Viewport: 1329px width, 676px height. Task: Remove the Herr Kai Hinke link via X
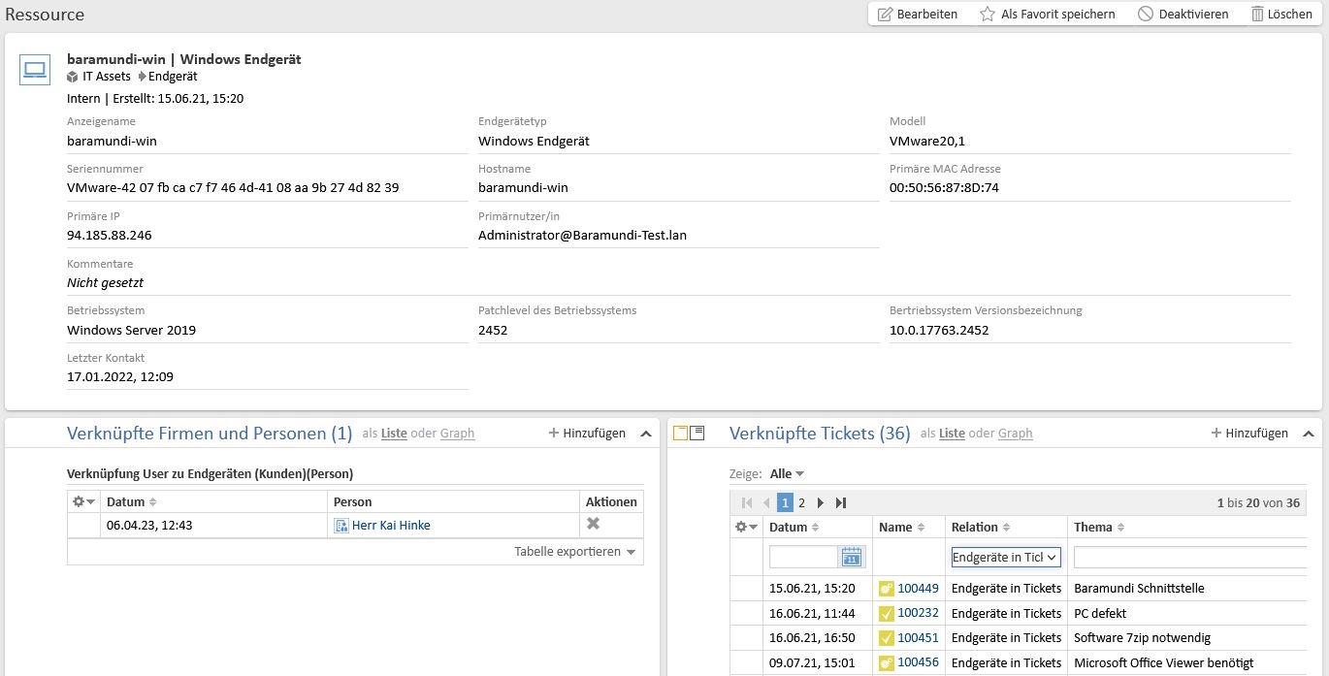[x=593, y=525]
